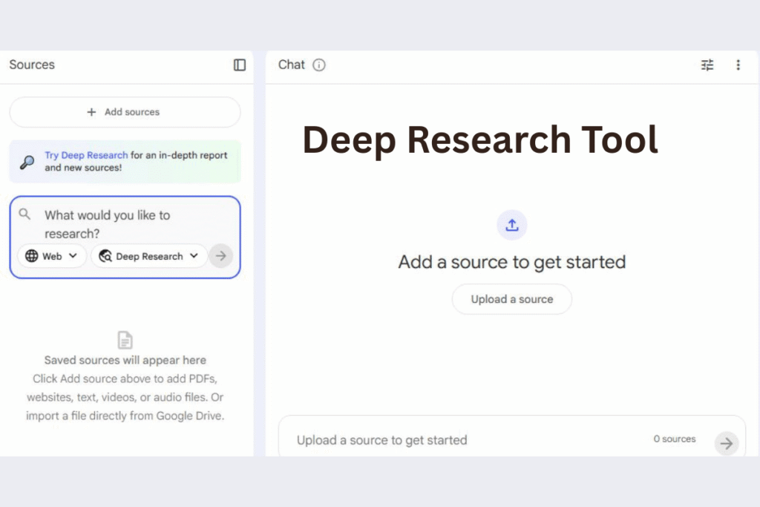Click the Upload a source button
The height and width of the screenshot is (507, 760).
pos(512,299)
